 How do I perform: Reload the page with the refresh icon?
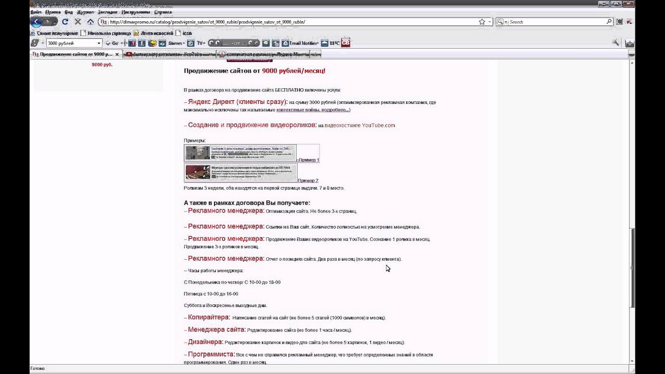(x=65, y=22)
